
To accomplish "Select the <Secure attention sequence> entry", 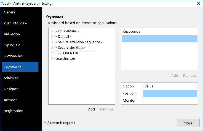I will click(x=79, y=42).
